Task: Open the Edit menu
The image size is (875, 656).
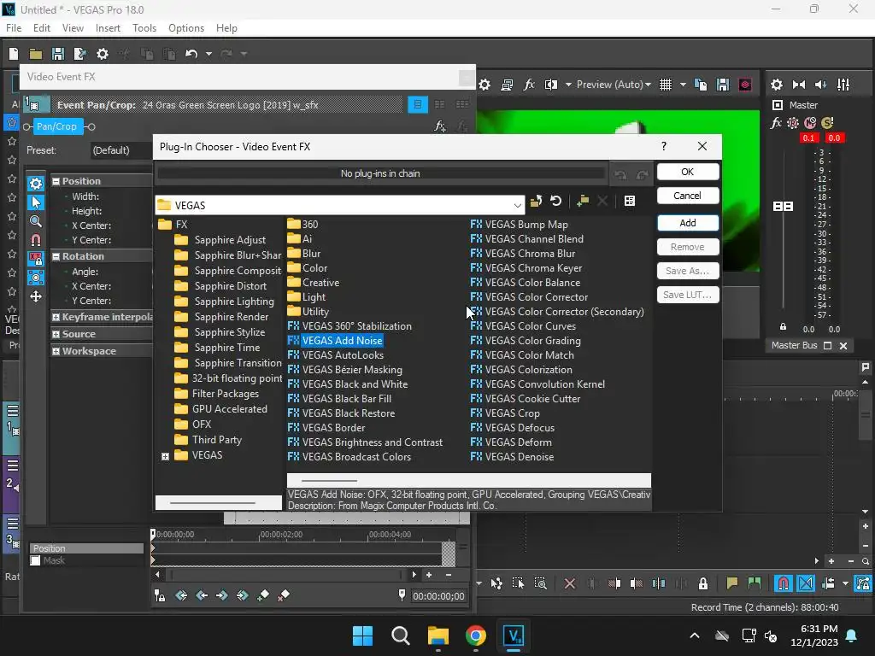Action: point(42,28)
